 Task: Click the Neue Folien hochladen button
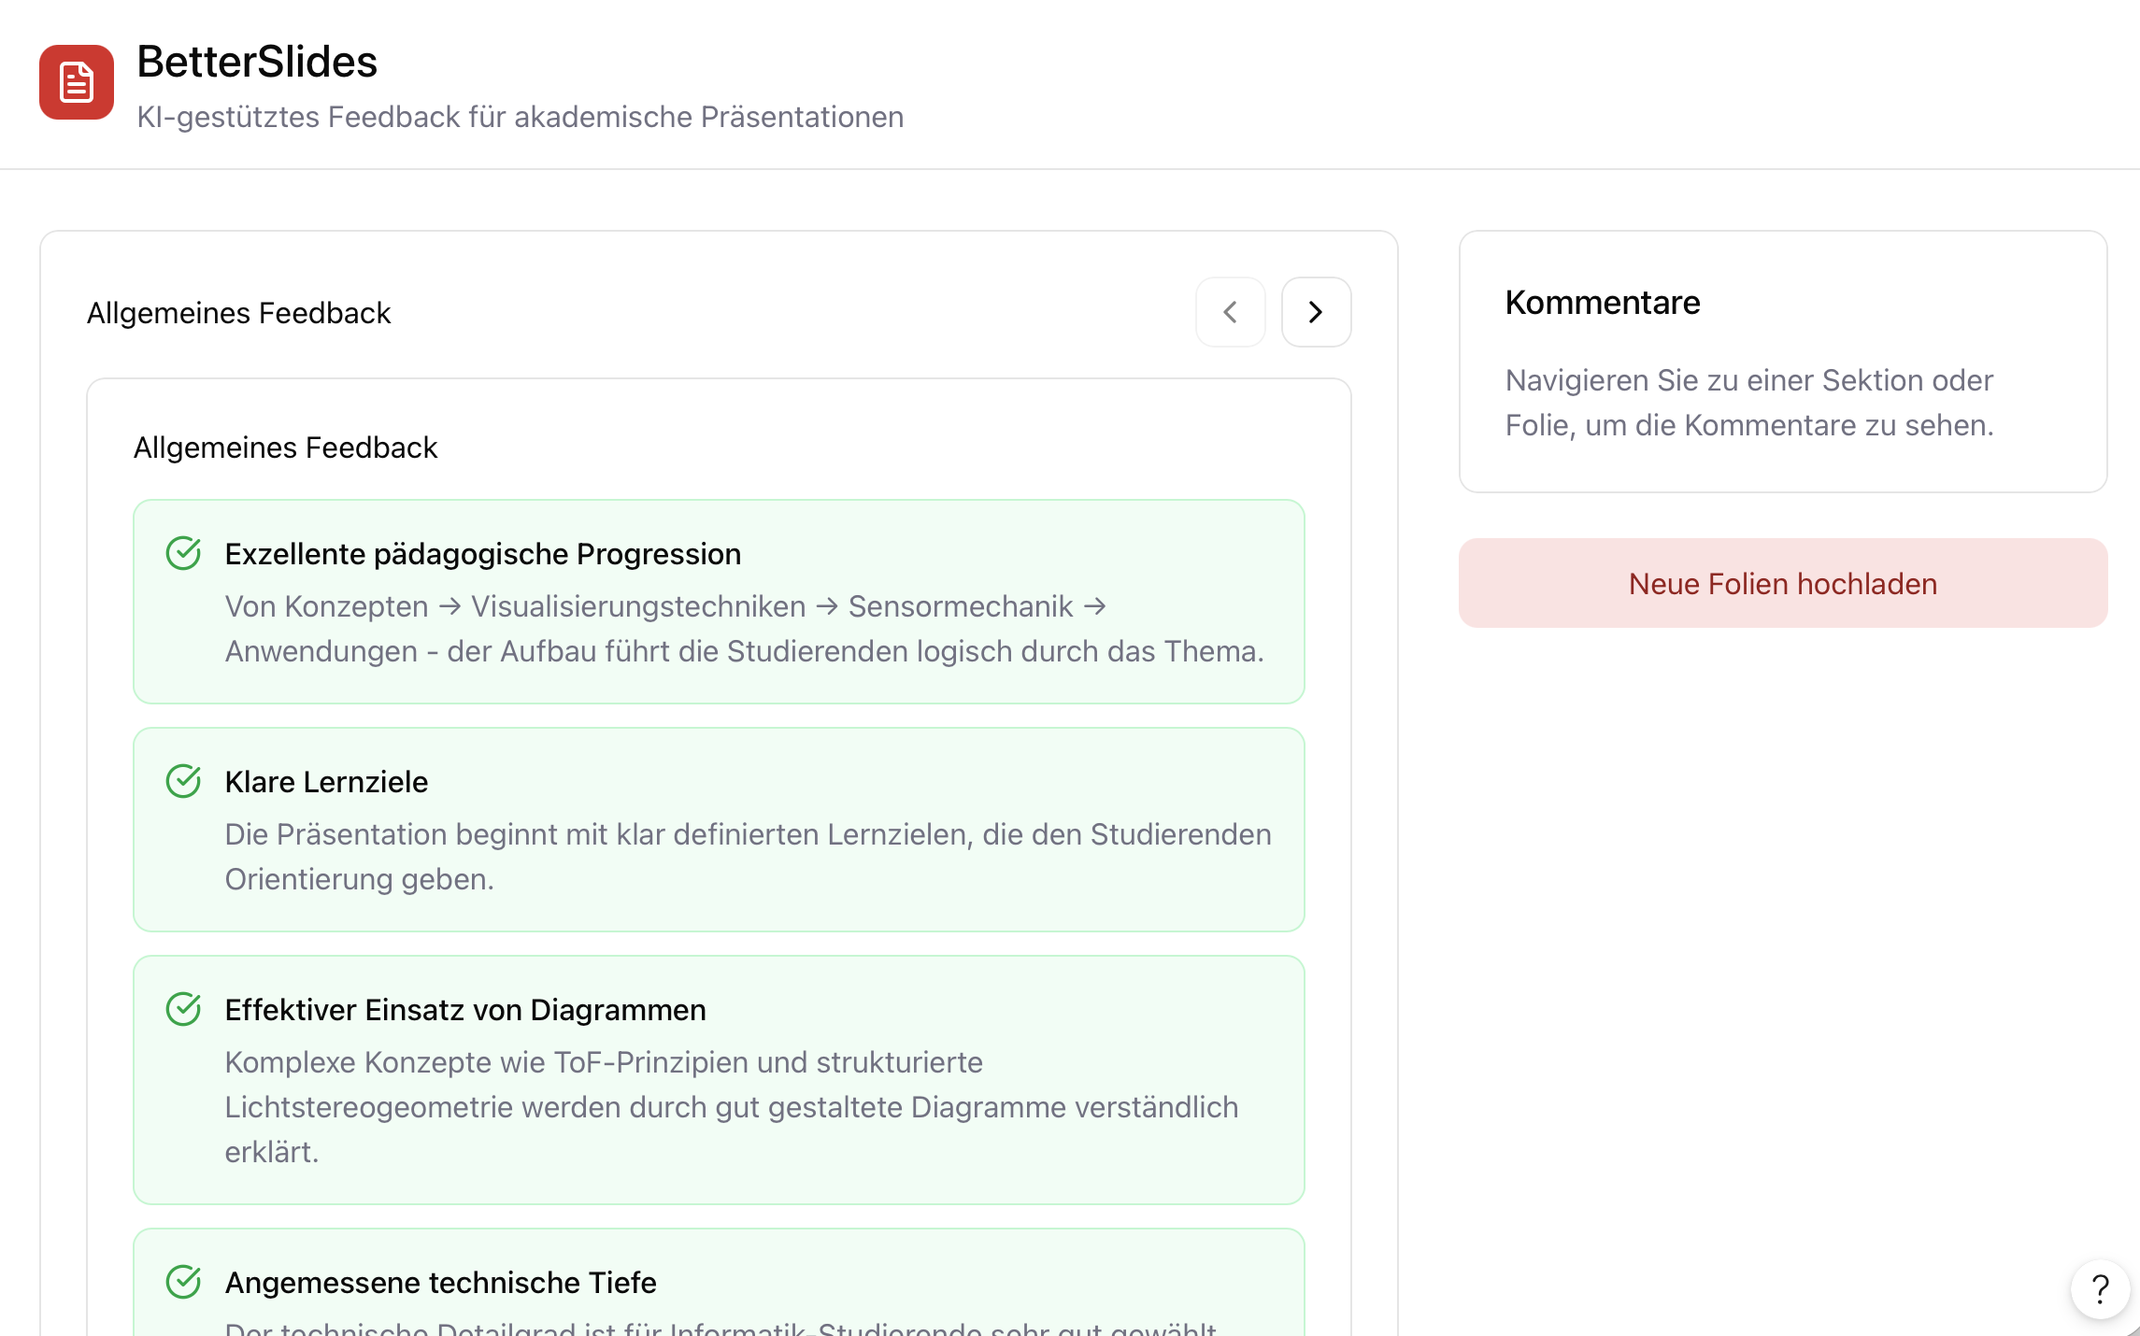point(1783,583)
